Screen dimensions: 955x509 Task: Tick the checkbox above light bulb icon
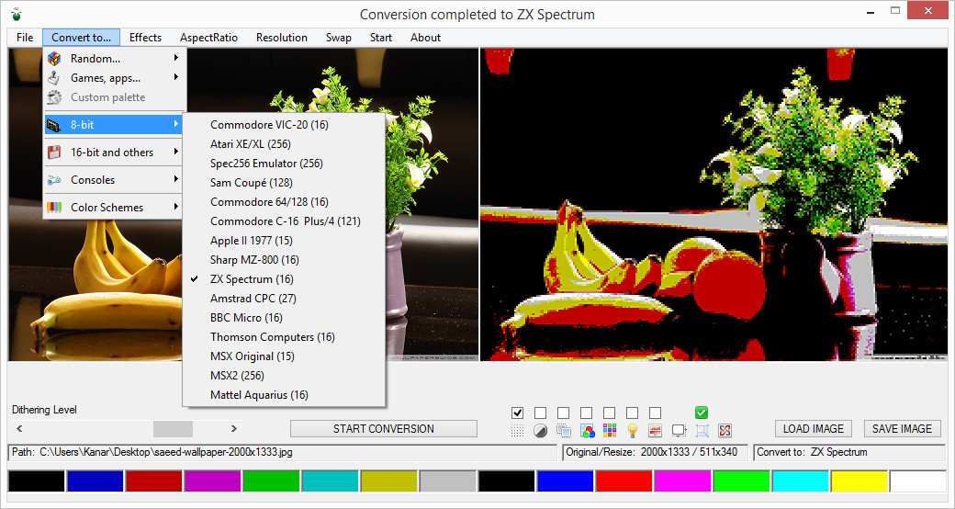point(632,413)
